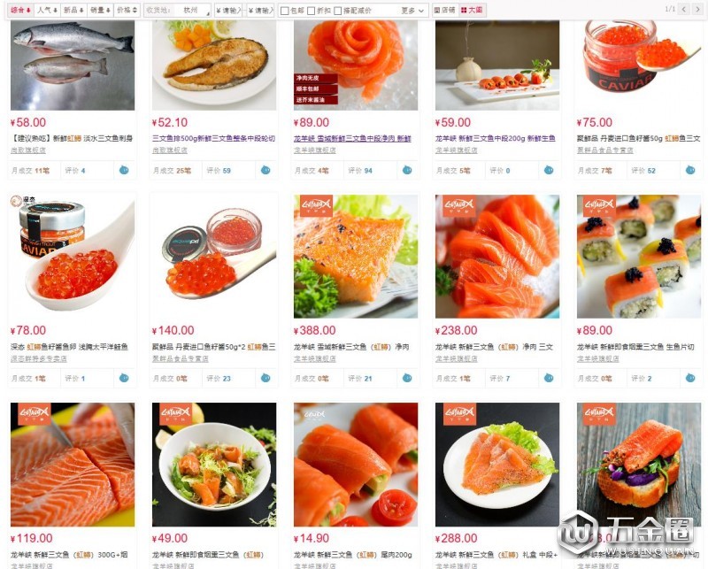Check the 搭配减价 bundle discount checkbox
708x569 pixels.
[338, 11]
